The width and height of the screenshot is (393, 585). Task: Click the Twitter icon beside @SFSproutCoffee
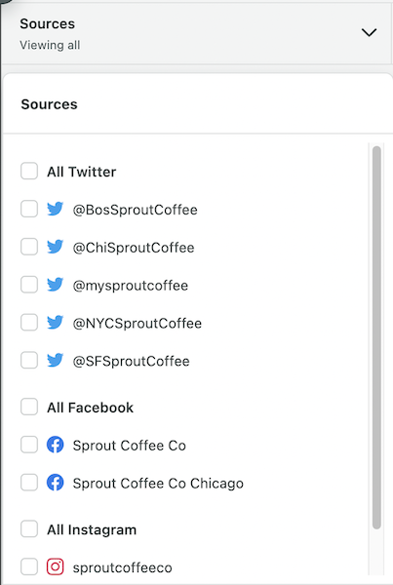click(56, 361)
